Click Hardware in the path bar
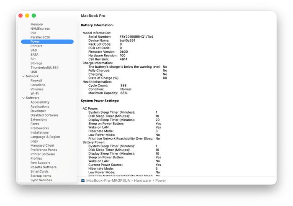The width and height of the screenshot is (293, 206). [x=142, y=181]
